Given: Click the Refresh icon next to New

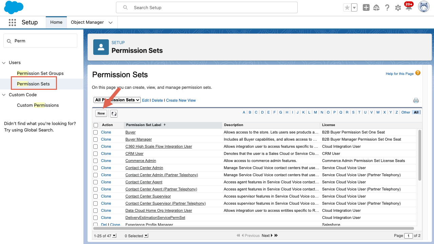Looking at the screenshot, I should point(114,114).
